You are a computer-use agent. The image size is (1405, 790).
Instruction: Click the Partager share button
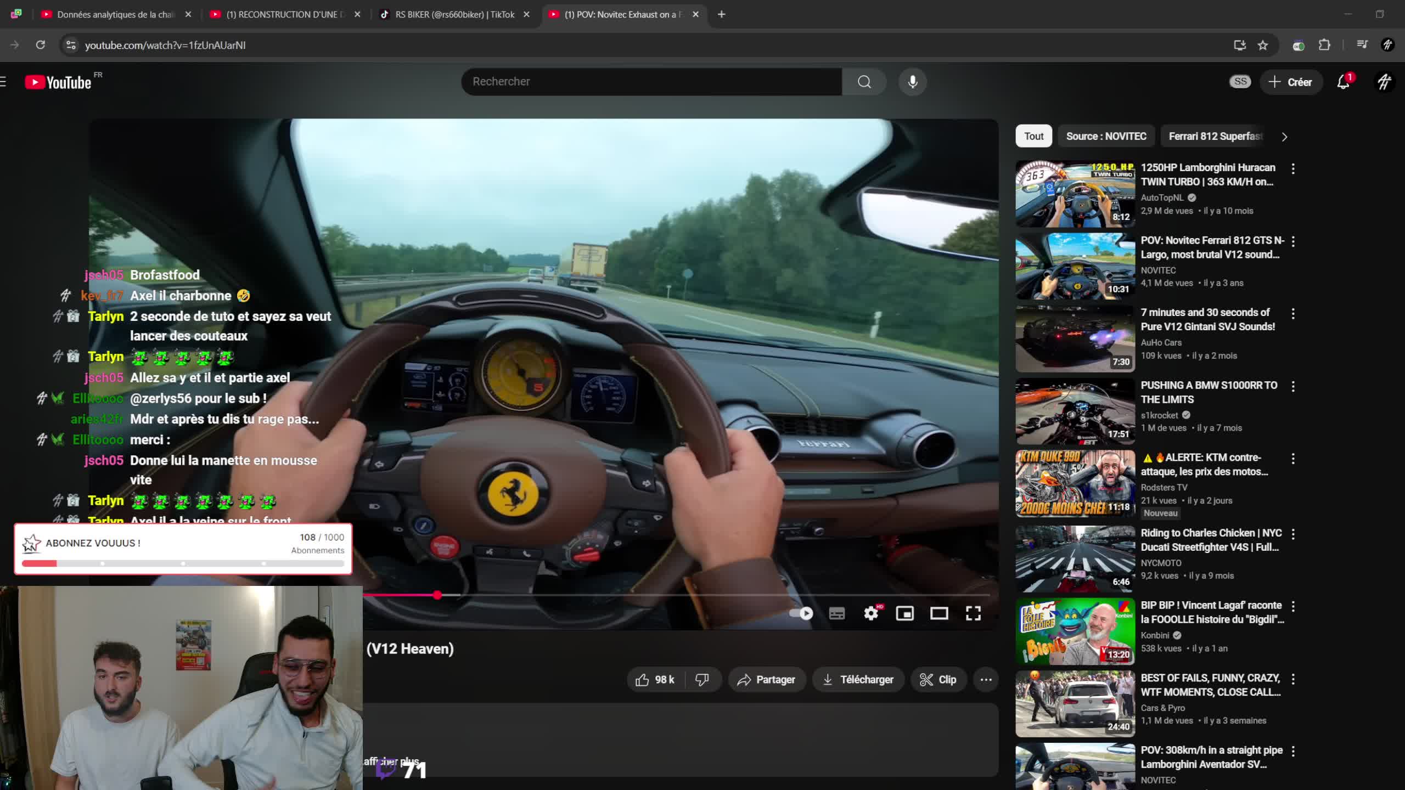(x=766, y=680)
